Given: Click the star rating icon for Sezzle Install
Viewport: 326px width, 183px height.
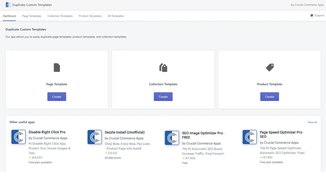Looking at the screenshot, I should (106, 153).
